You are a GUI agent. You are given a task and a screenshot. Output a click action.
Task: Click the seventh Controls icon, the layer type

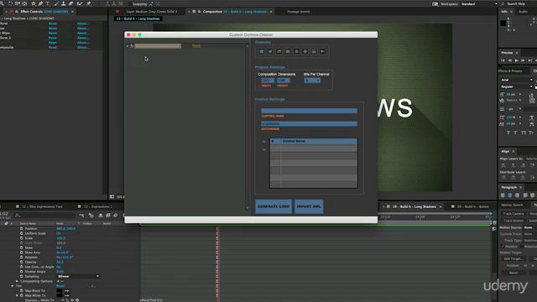(314, 51)
